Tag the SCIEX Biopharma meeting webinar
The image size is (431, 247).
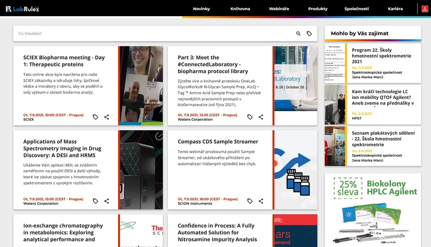95,117
